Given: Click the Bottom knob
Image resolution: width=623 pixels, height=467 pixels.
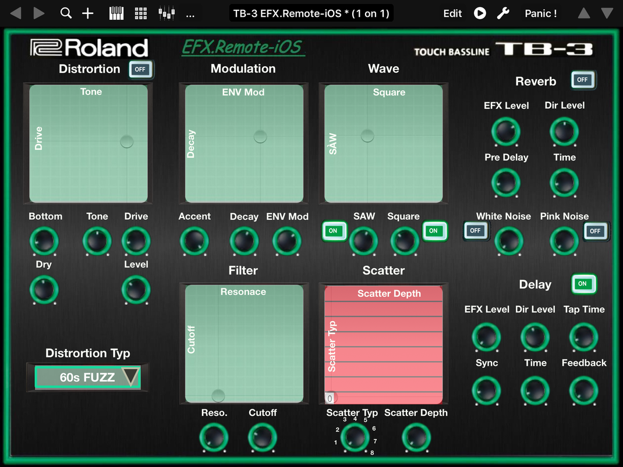Looking at the screenshot, I should pyautogui.click(x=44, y=241).
